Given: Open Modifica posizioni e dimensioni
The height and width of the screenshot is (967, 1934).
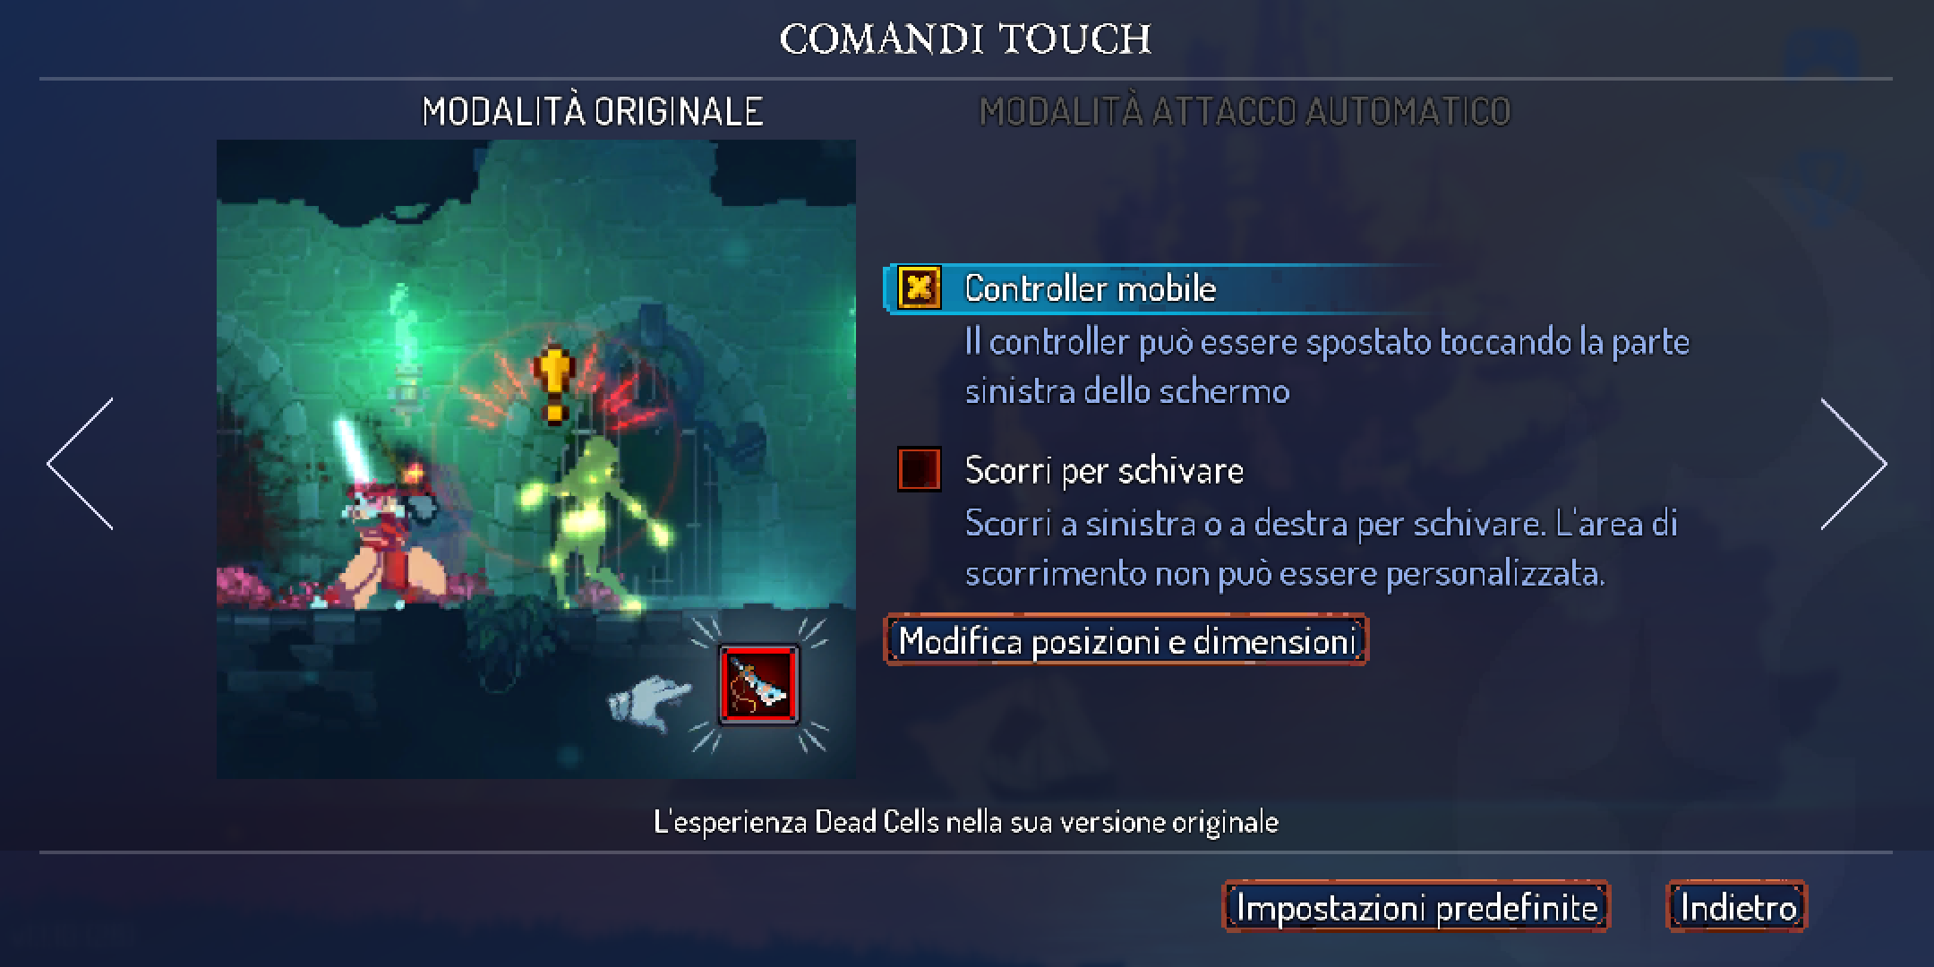Looking at the screenshot, I should [x=1126, y=640].
